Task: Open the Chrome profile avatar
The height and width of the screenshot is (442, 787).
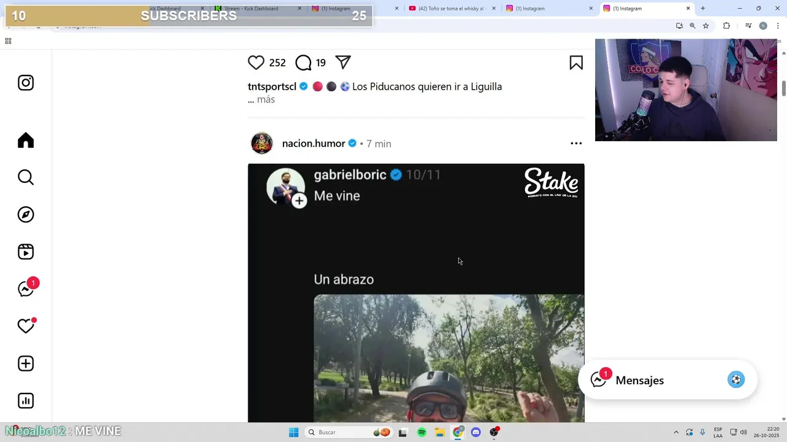Action: [x=763, y=26]
